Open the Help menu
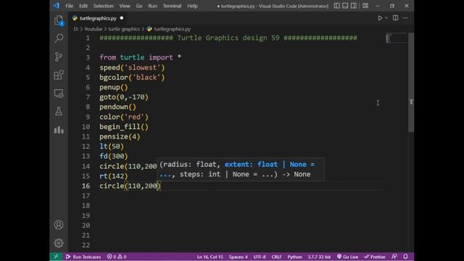This screenshot has width=464, height=261. [x=192, y=6]
